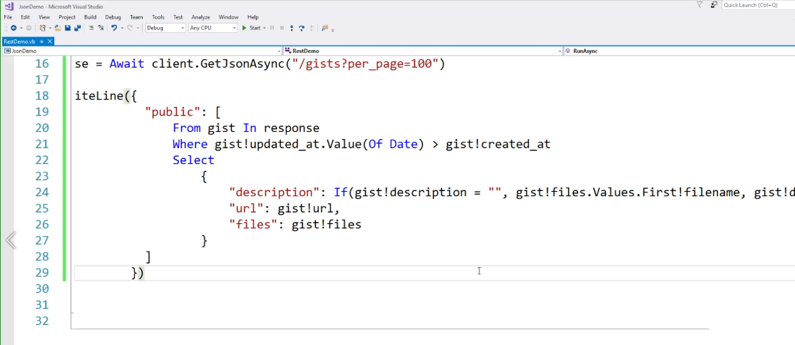Select the RestDemo.vb document tab
Viewport: 795px width, 345px height.
19,42
